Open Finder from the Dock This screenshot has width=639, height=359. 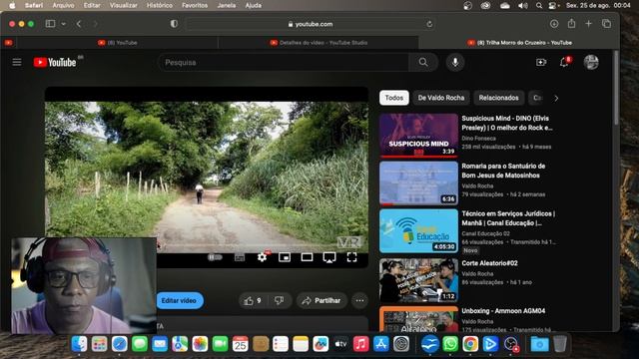(x=79, y=344)
